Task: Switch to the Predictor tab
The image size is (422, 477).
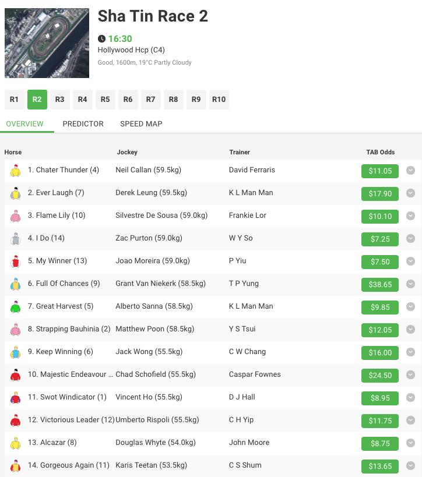Action: (83, 123)
